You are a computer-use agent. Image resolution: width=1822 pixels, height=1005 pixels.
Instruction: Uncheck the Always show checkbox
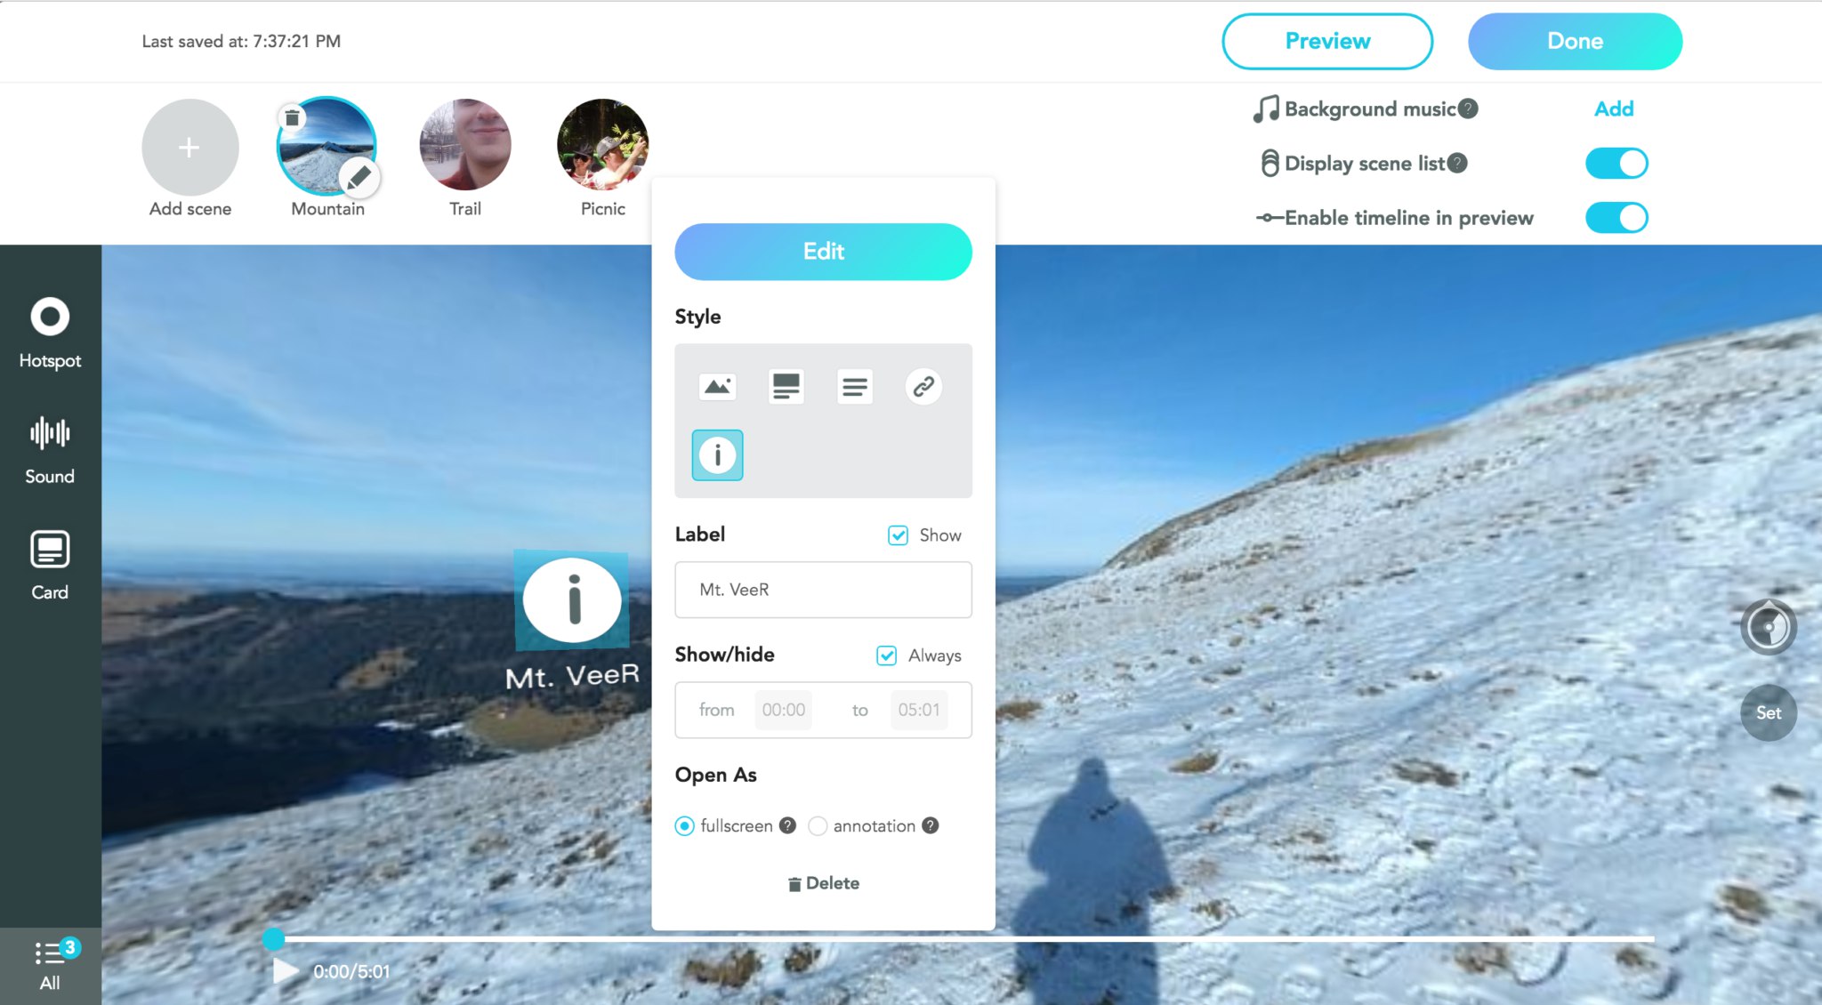point(886,655)
